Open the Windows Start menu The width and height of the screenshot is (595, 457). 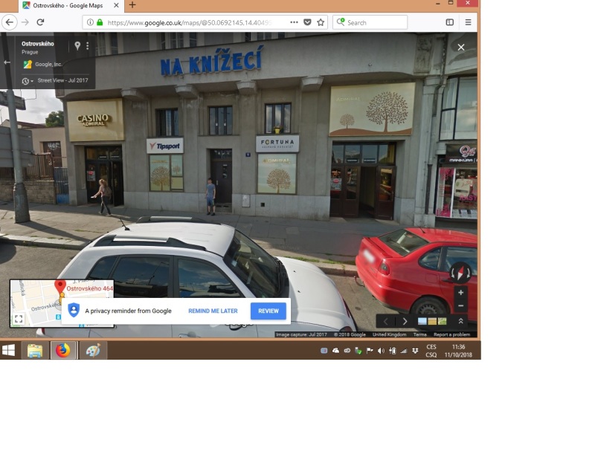[x=9, y=350]
